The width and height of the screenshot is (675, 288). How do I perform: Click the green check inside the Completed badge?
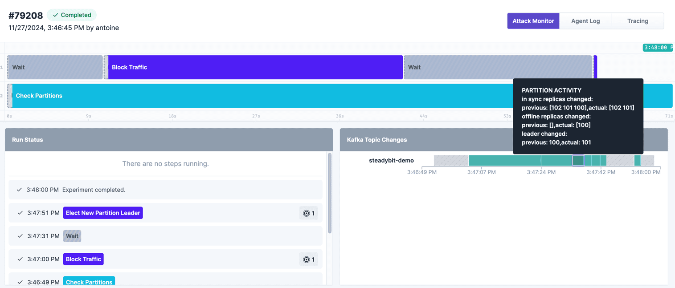pyautogui.click(x=55, y=15)
